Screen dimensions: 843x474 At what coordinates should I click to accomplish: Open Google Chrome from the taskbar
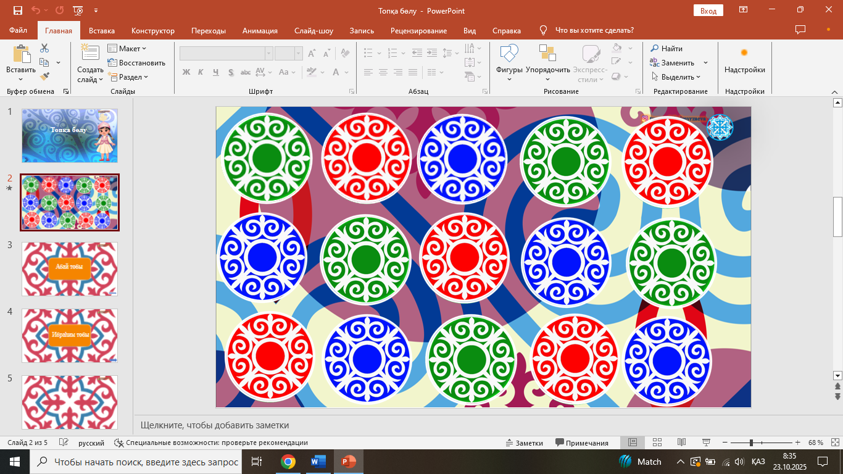point(288,462)
